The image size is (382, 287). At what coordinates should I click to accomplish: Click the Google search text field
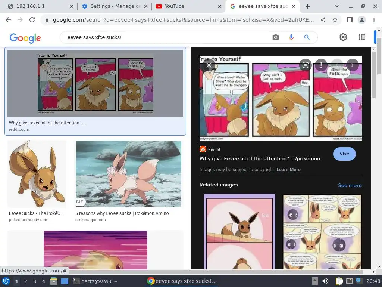click(x=166, y=37)
